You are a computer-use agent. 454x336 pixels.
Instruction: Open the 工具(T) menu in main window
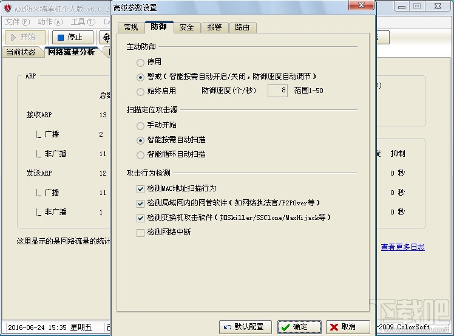coord(83,22)
